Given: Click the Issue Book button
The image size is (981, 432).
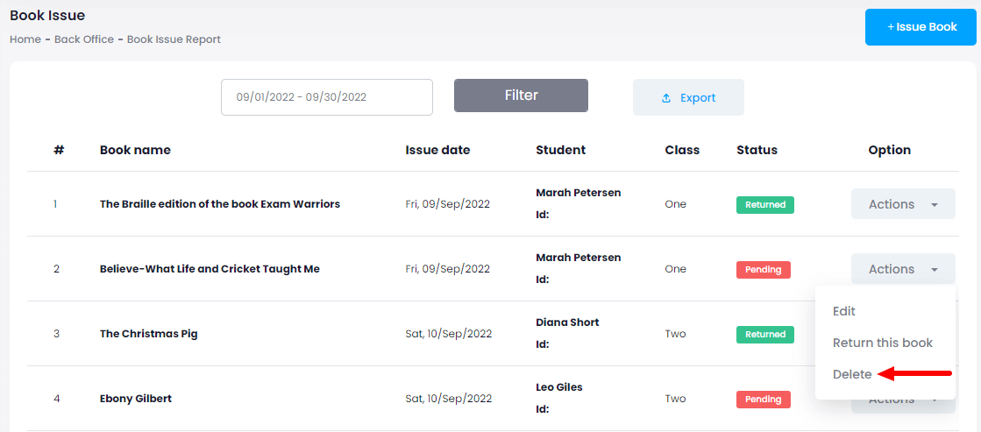Looking at the screenshot, I should coord(921,27).
